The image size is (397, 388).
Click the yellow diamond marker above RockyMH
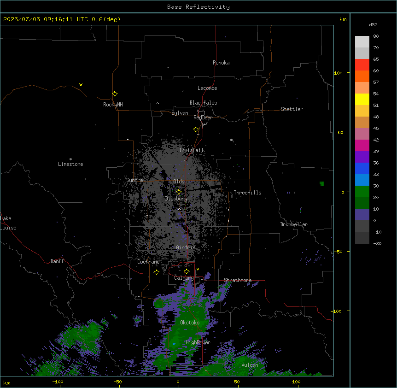pyautogui.click(x=115, y=94)
